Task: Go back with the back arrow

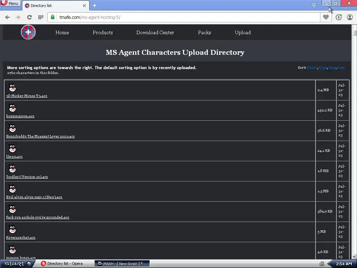Action: [7, 17]
